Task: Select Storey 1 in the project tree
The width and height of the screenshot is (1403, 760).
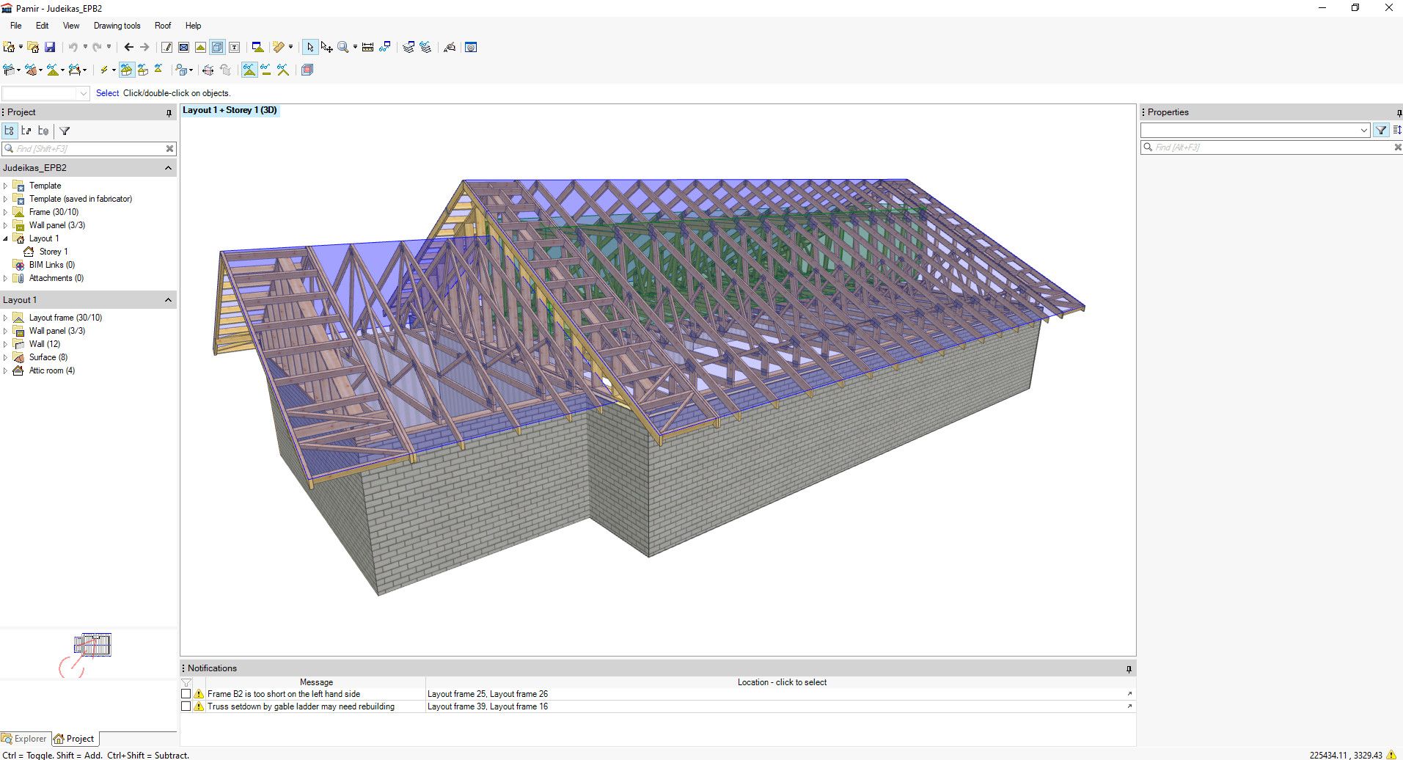Action: pos(54,252)
